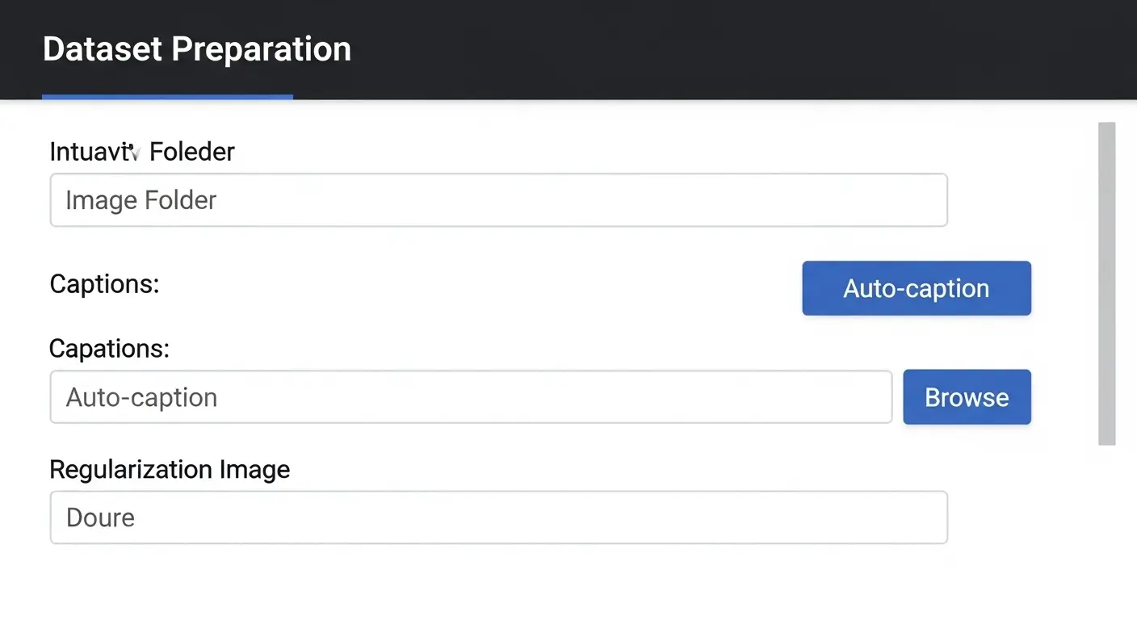
Task: Click the Browse button
Action: 967,397
